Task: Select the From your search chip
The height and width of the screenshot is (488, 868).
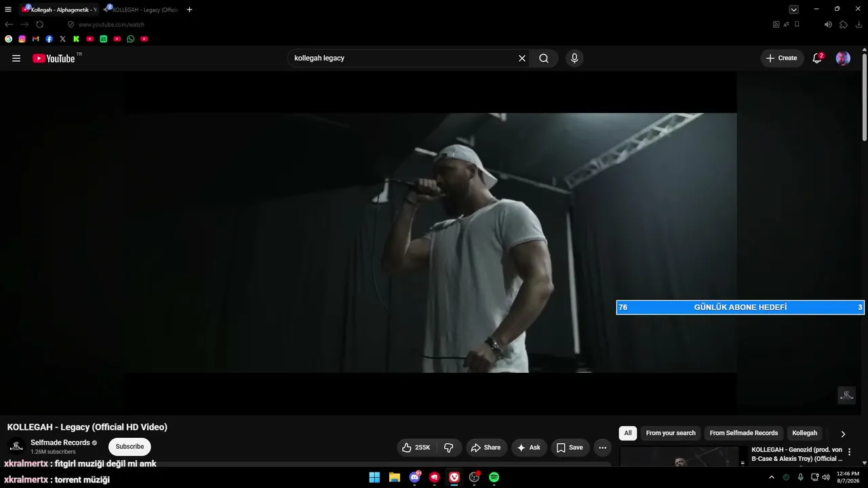Action: tap(671, 433)
